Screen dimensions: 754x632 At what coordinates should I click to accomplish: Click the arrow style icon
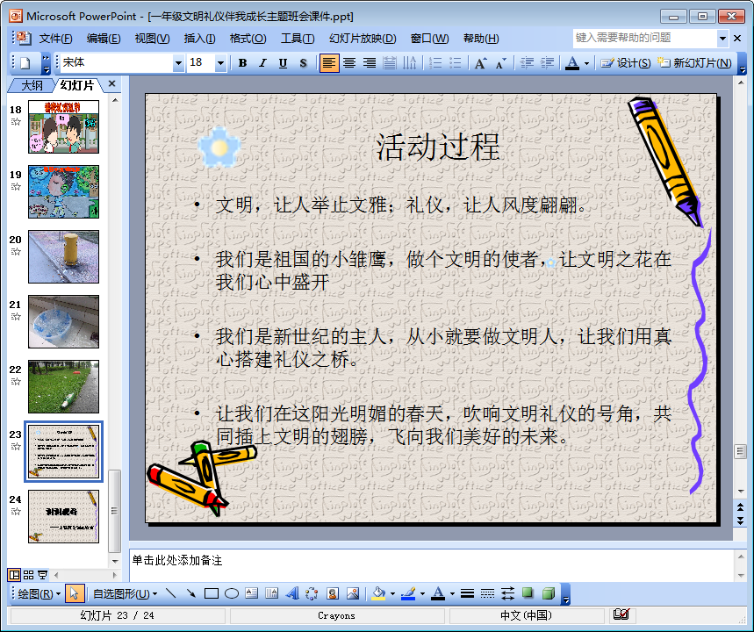point(507,593)
